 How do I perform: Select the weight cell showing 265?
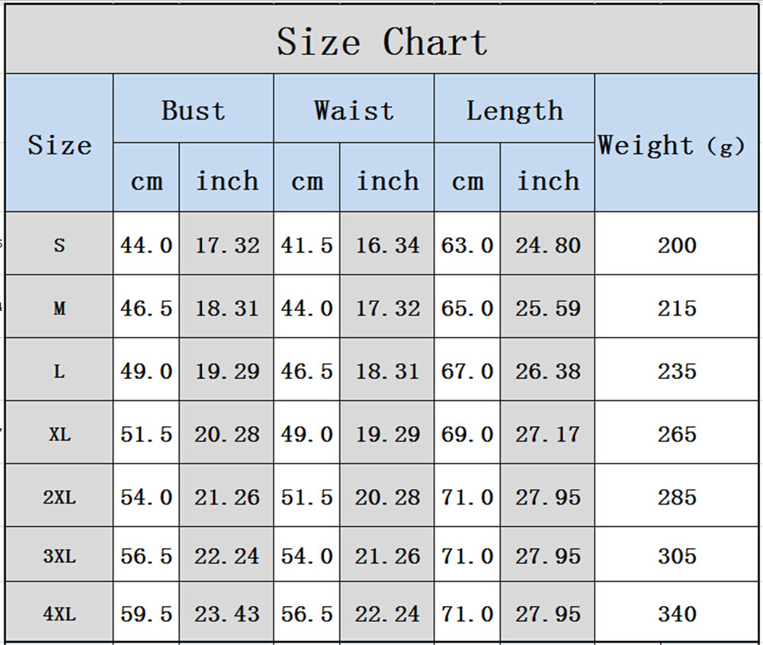[x=677, y=435]
